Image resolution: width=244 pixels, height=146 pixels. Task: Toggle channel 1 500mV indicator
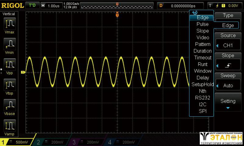click(17, 142)
